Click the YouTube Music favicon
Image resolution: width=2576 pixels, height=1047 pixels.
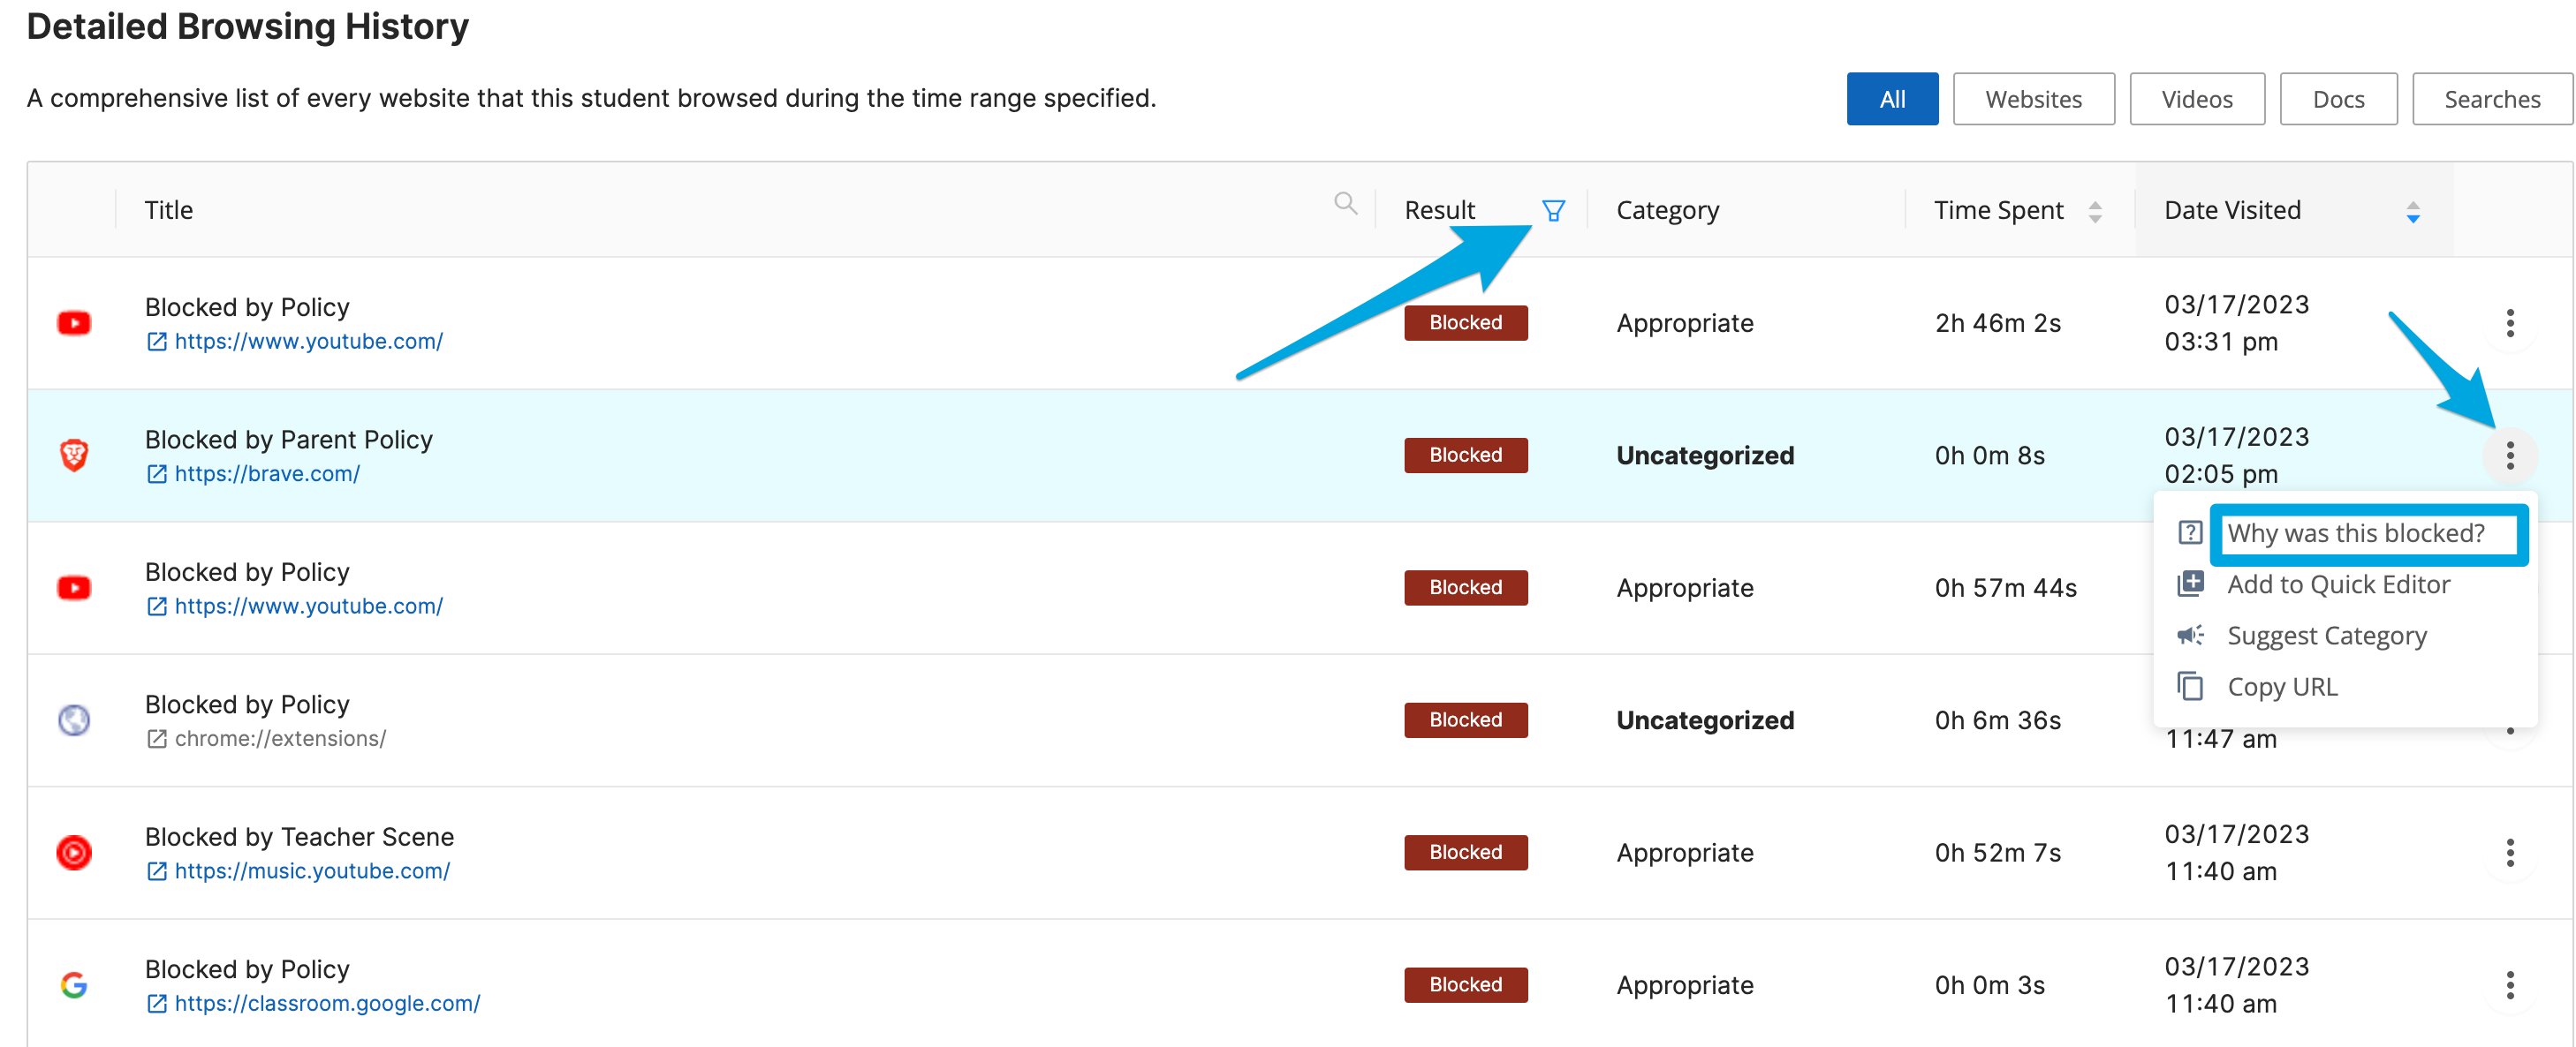tap(74, 852)
